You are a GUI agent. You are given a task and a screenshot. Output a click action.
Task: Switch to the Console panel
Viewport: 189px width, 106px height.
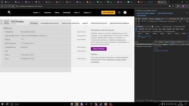pos(151,19)
